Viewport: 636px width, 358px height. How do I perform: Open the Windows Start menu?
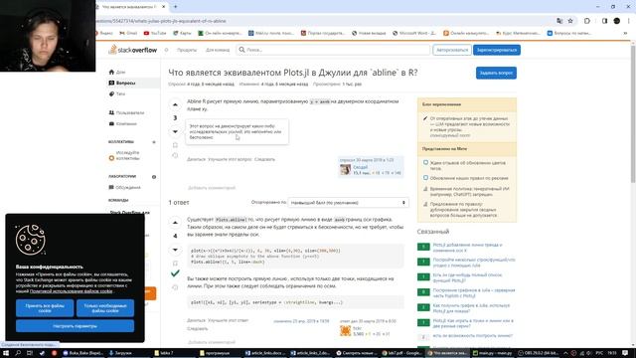point(6,353)
